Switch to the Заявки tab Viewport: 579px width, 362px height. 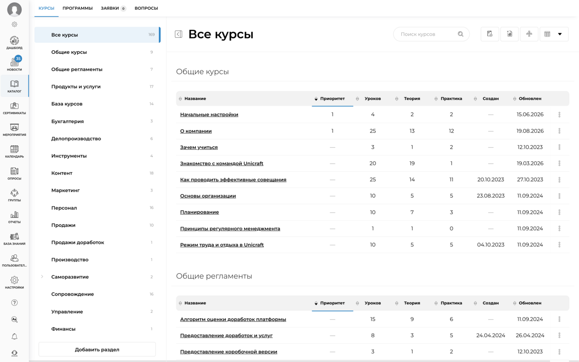click(113, 8)
